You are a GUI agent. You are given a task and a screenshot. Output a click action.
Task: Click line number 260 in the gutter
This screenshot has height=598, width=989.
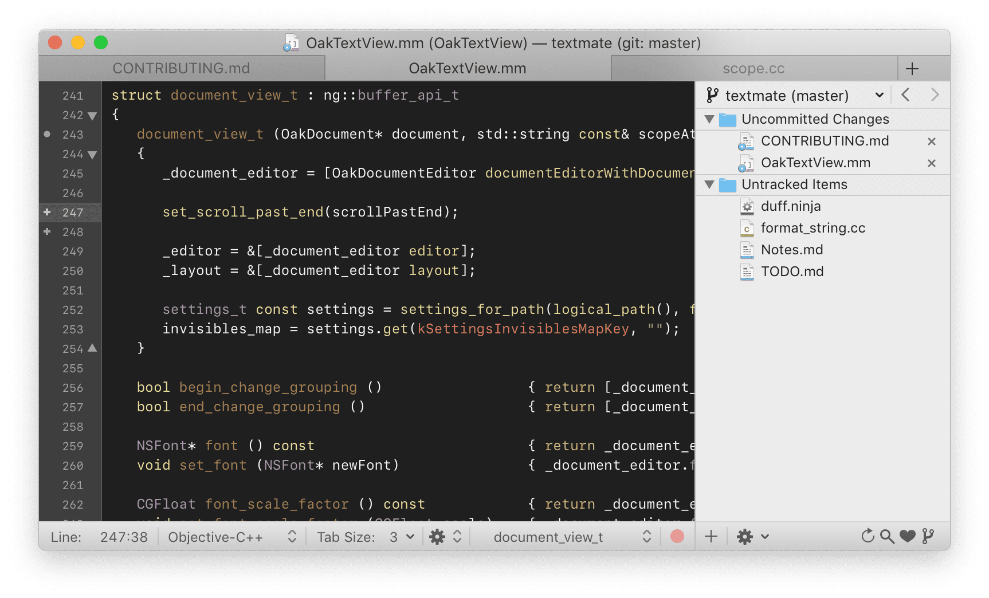point(73,466)
